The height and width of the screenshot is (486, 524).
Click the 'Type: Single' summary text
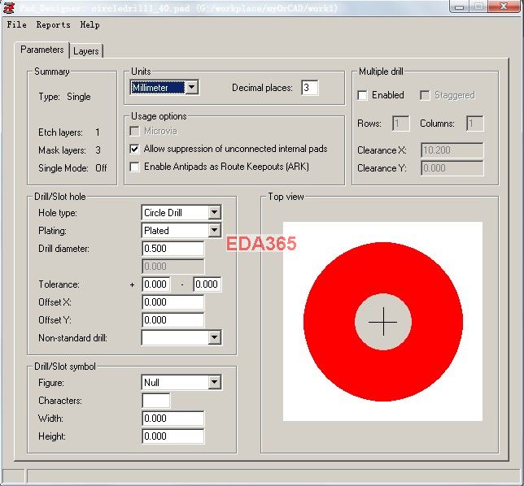coord(64,97)
